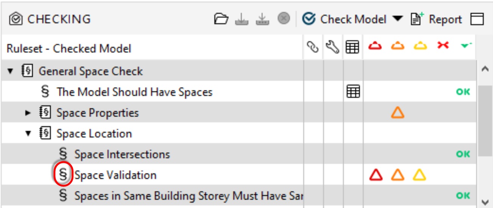This screenshot has height=208, width=493.
Task: Click the wrench column header icon
Action: pyautogui.click(x=333, y=48)
